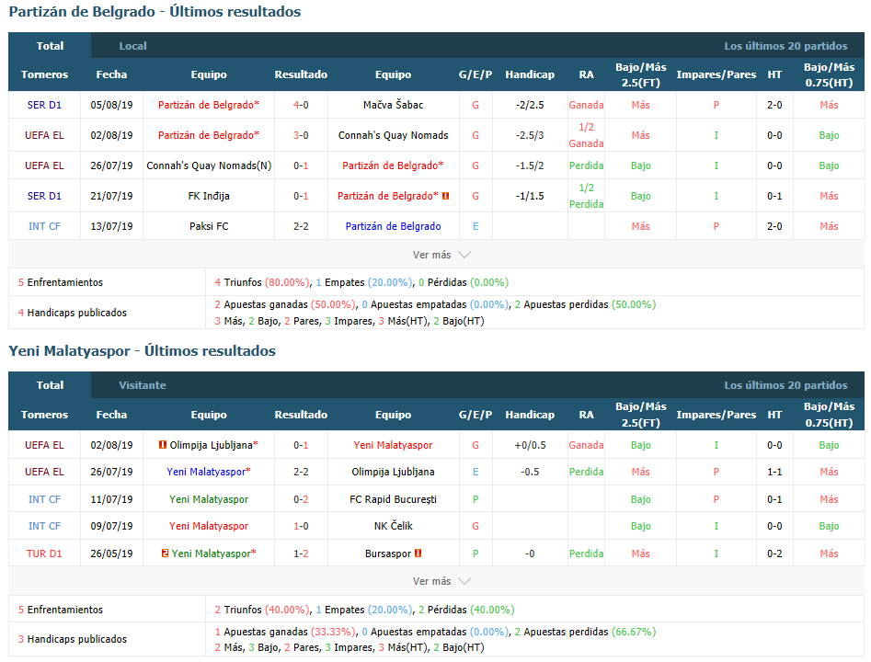
Task: Open the 1-0 result versus NK Čelik
Action: (301, 526)
